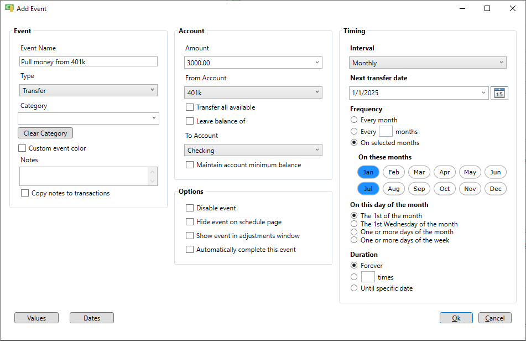
Task: Select 1st Wednesday of the month option
Action: [354, 224]
